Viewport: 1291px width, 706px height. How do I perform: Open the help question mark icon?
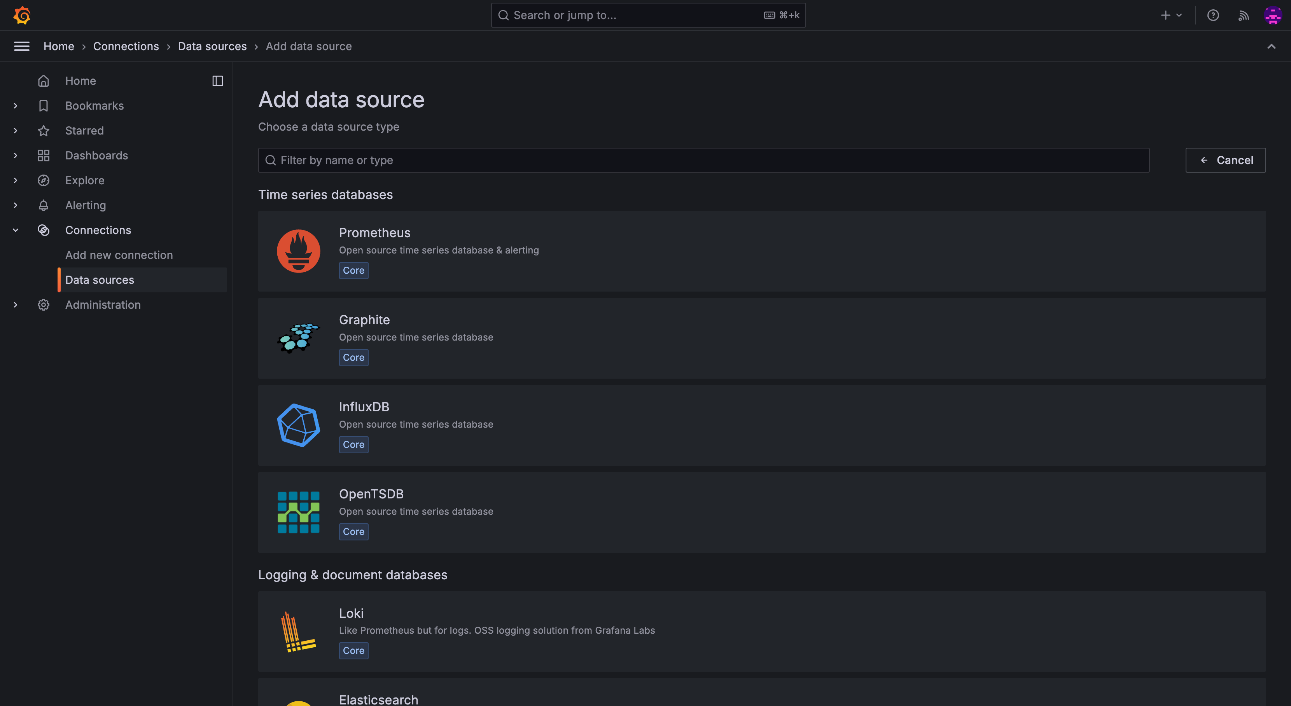pos(1213,15)
